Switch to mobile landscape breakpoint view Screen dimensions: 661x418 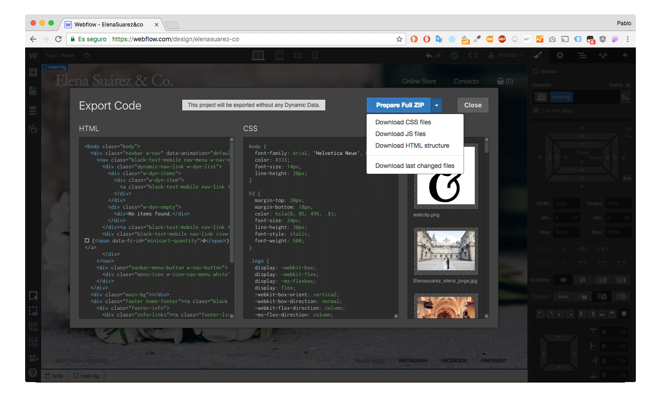(x=298, y=56)
